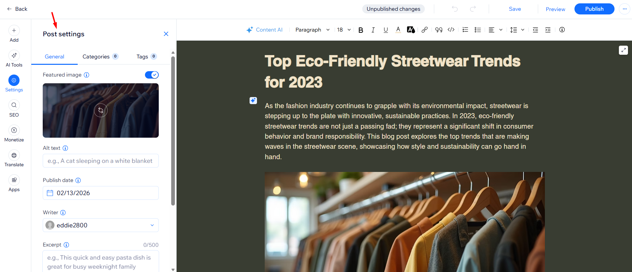Show info about Publish date
632x272 pixels.
78,180
